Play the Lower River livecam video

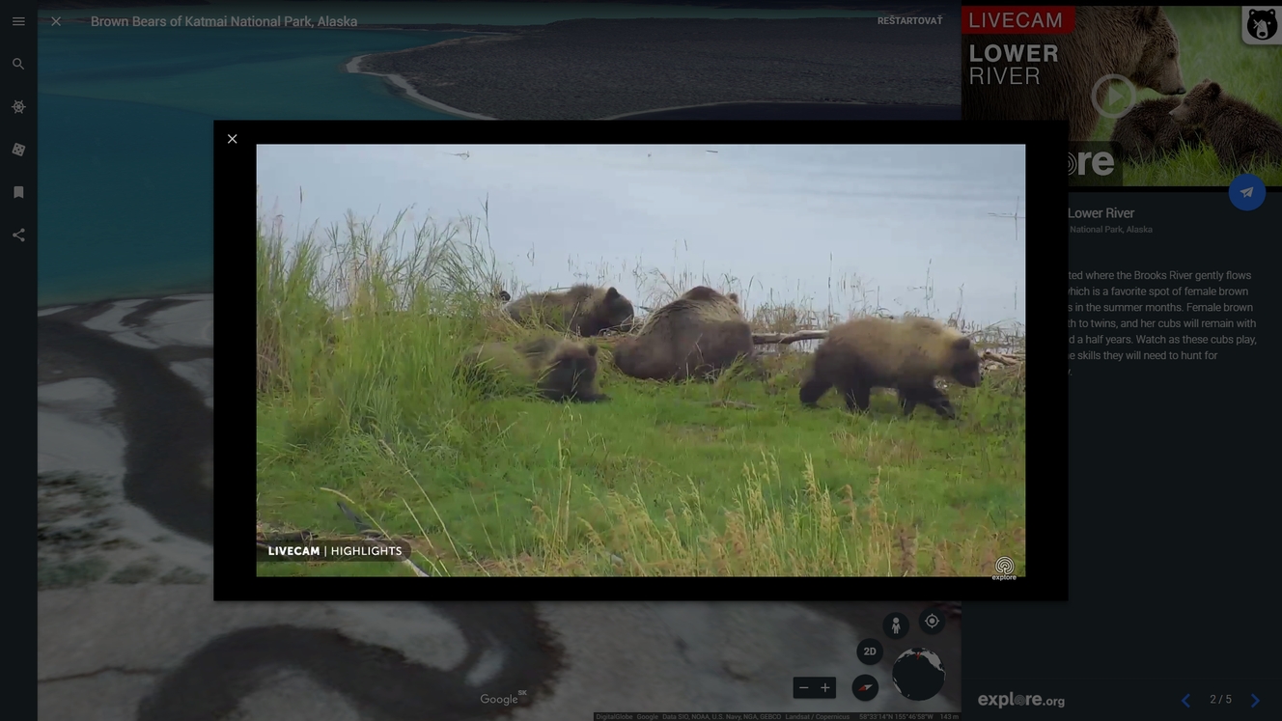1114,97
